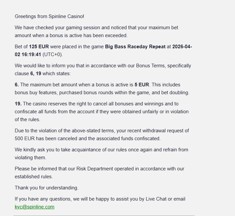235x216 pixels.
Task: Click the bold game name 'Big Bass Raceday Repeat'
Action: [x=135, y=47]
